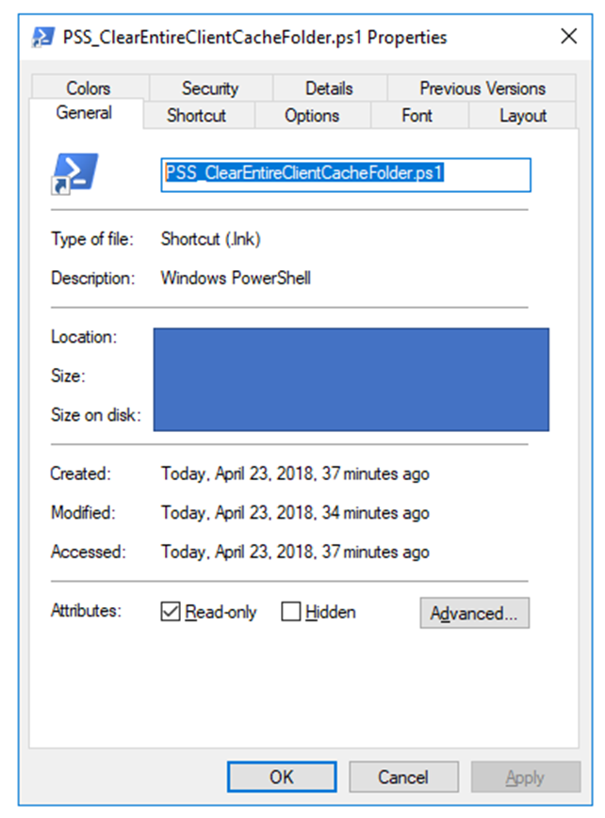605x818 pixels.
Task: Click the 'Size on disk:' label
Action: pos(96,415)
